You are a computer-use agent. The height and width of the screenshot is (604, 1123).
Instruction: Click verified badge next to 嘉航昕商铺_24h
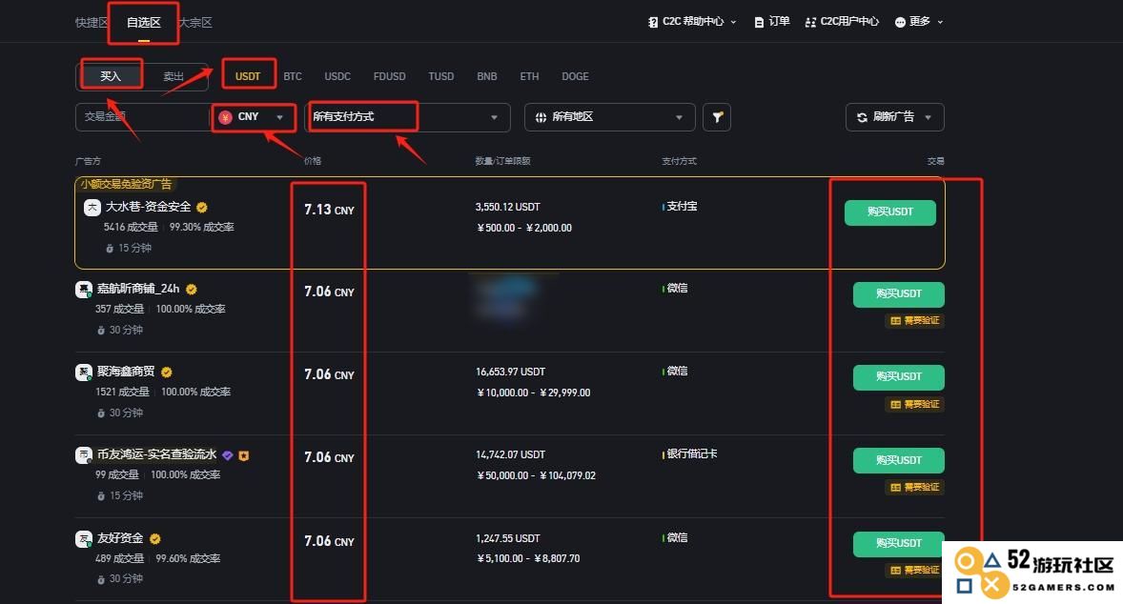point(192,289)
